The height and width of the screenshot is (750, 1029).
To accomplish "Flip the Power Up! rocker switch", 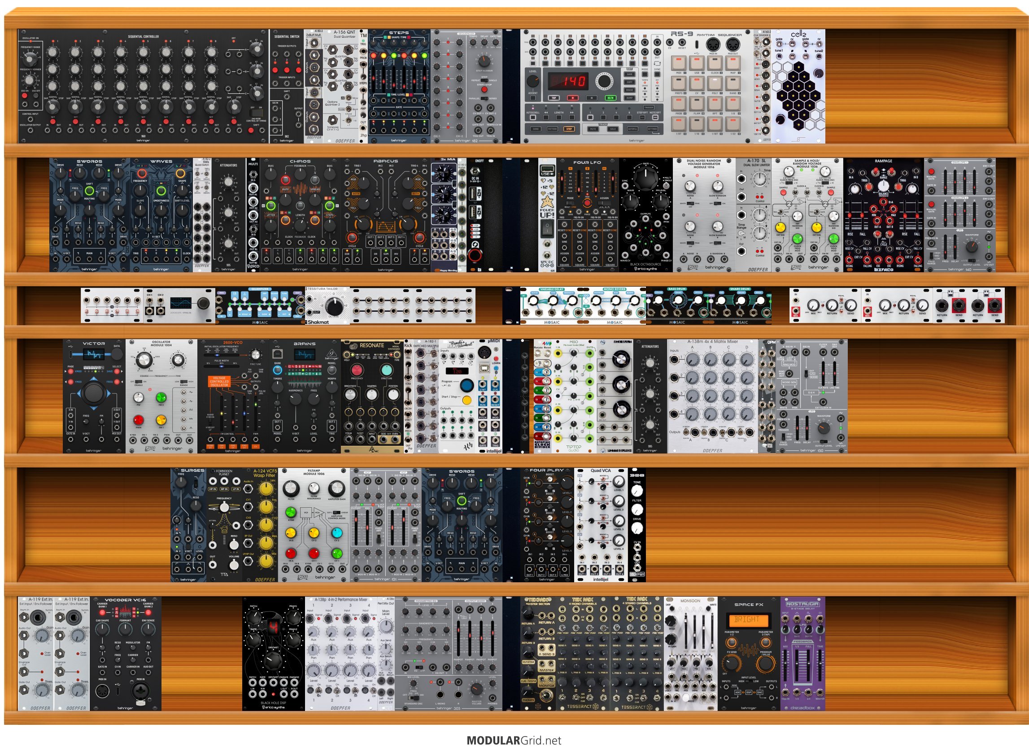I will [547, 229].
